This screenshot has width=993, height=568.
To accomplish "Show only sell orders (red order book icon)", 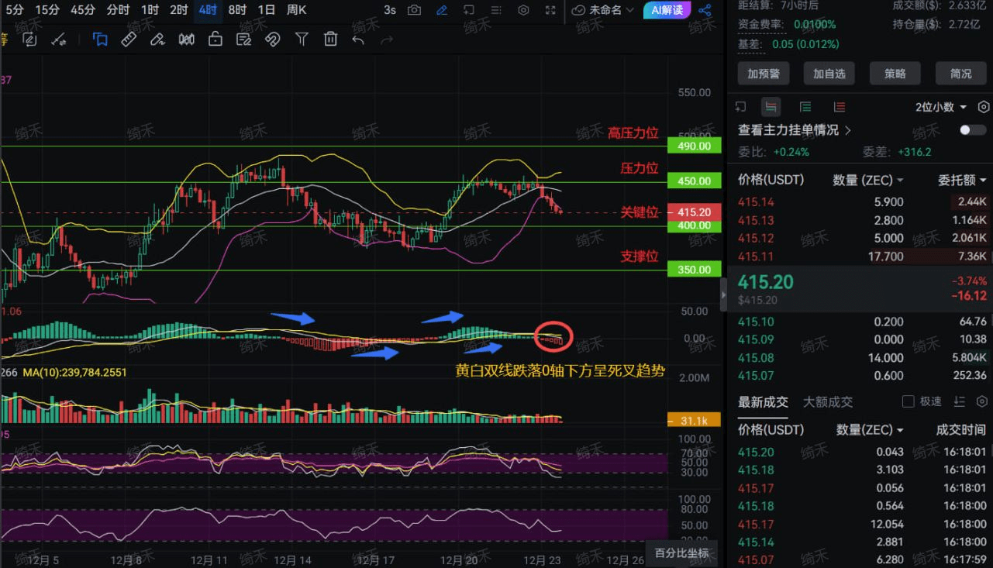I will pyautogui.click(x=840, y=107).
